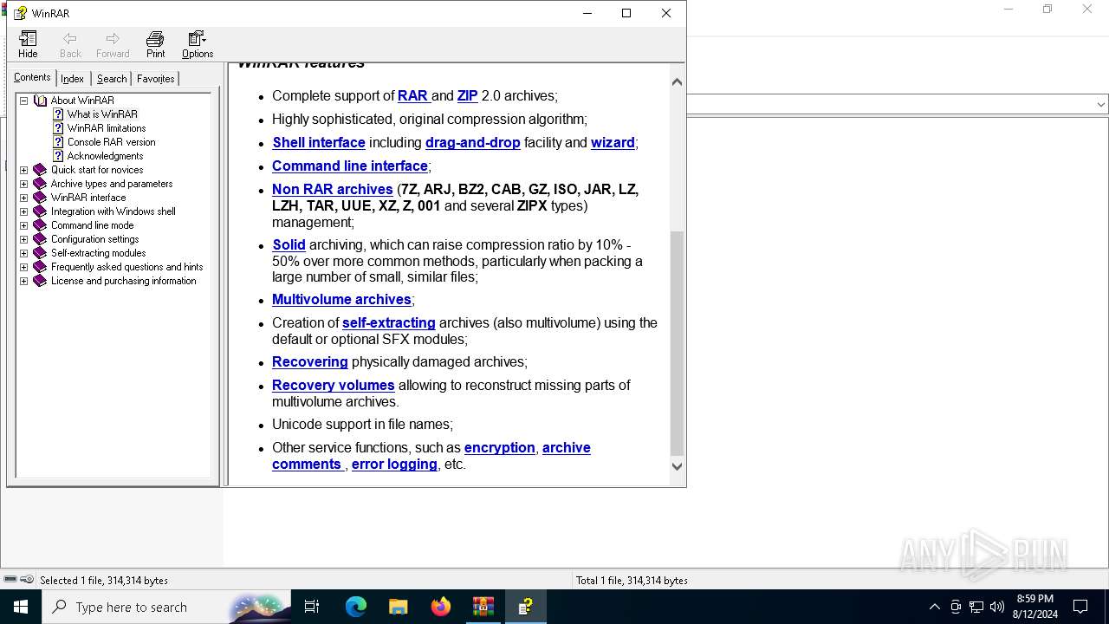Open the Acknowledgments topic
This screenshot has width=1109, height=624.
tap(105, 156)
